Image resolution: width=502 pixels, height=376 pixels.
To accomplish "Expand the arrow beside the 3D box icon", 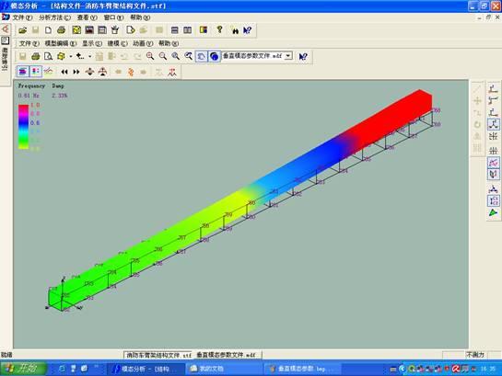I will coord(70,57).
